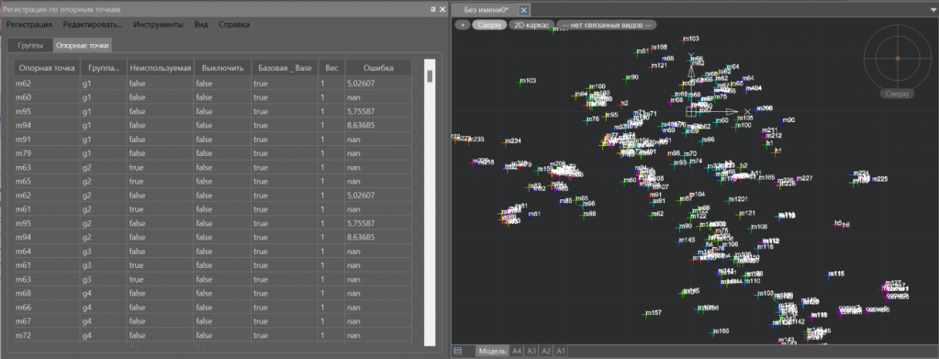
Task: Close the Без имени0 document tab
Action: click(x=523, y=9)
